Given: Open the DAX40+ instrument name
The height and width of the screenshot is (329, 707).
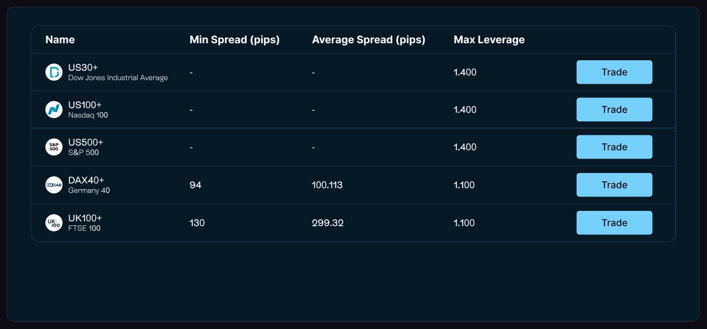Looking at the screenshot, I should point(86,180).
